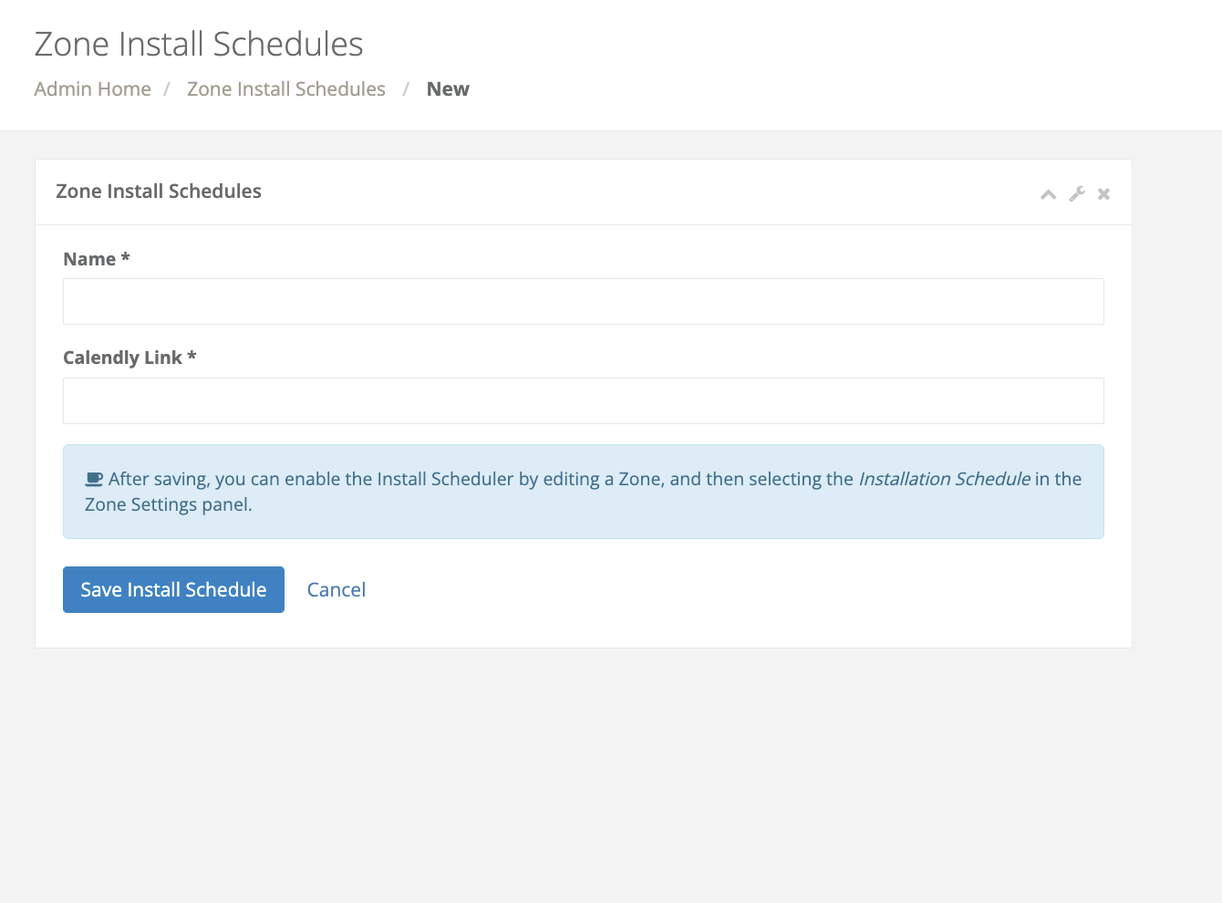Click the required asterisk beside Calendly Link
1222x903 pixels.
[192, 357]
